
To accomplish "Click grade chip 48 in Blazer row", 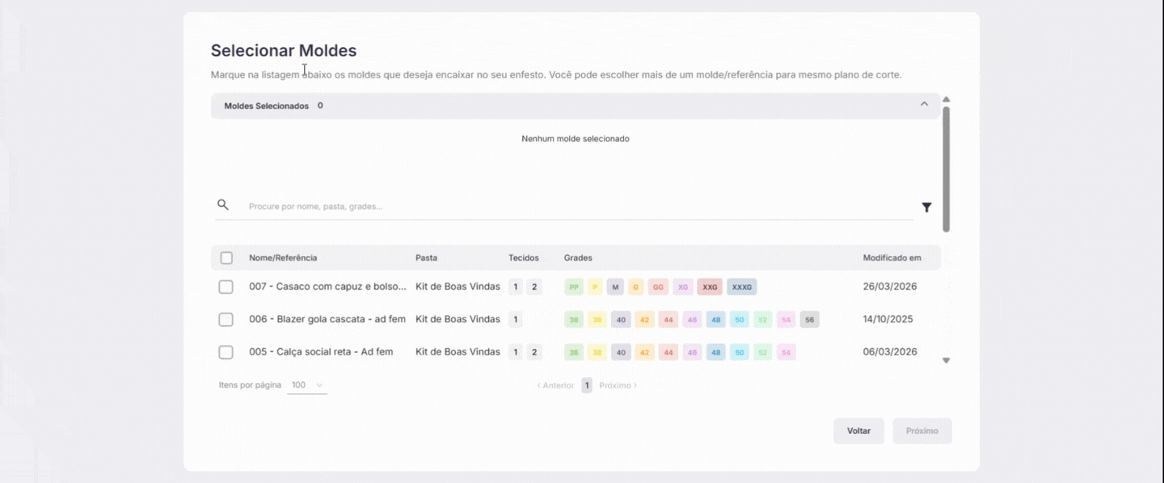I will [x=715, y=320].
